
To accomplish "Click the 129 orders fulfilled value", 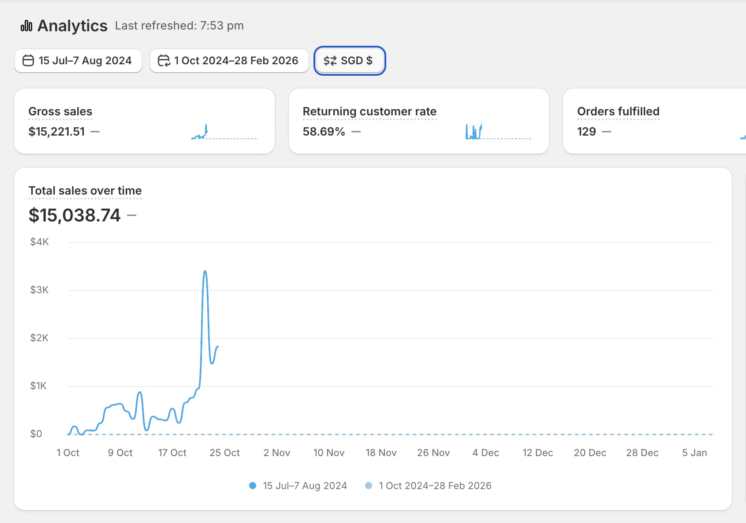I will [x=586, y=132].
